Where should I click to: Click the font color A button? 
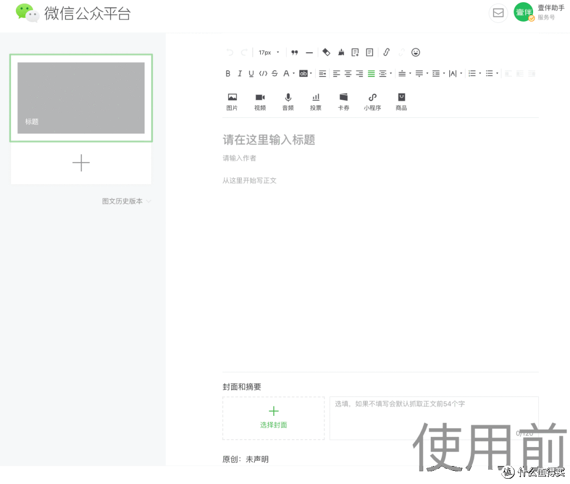[287, 74]
